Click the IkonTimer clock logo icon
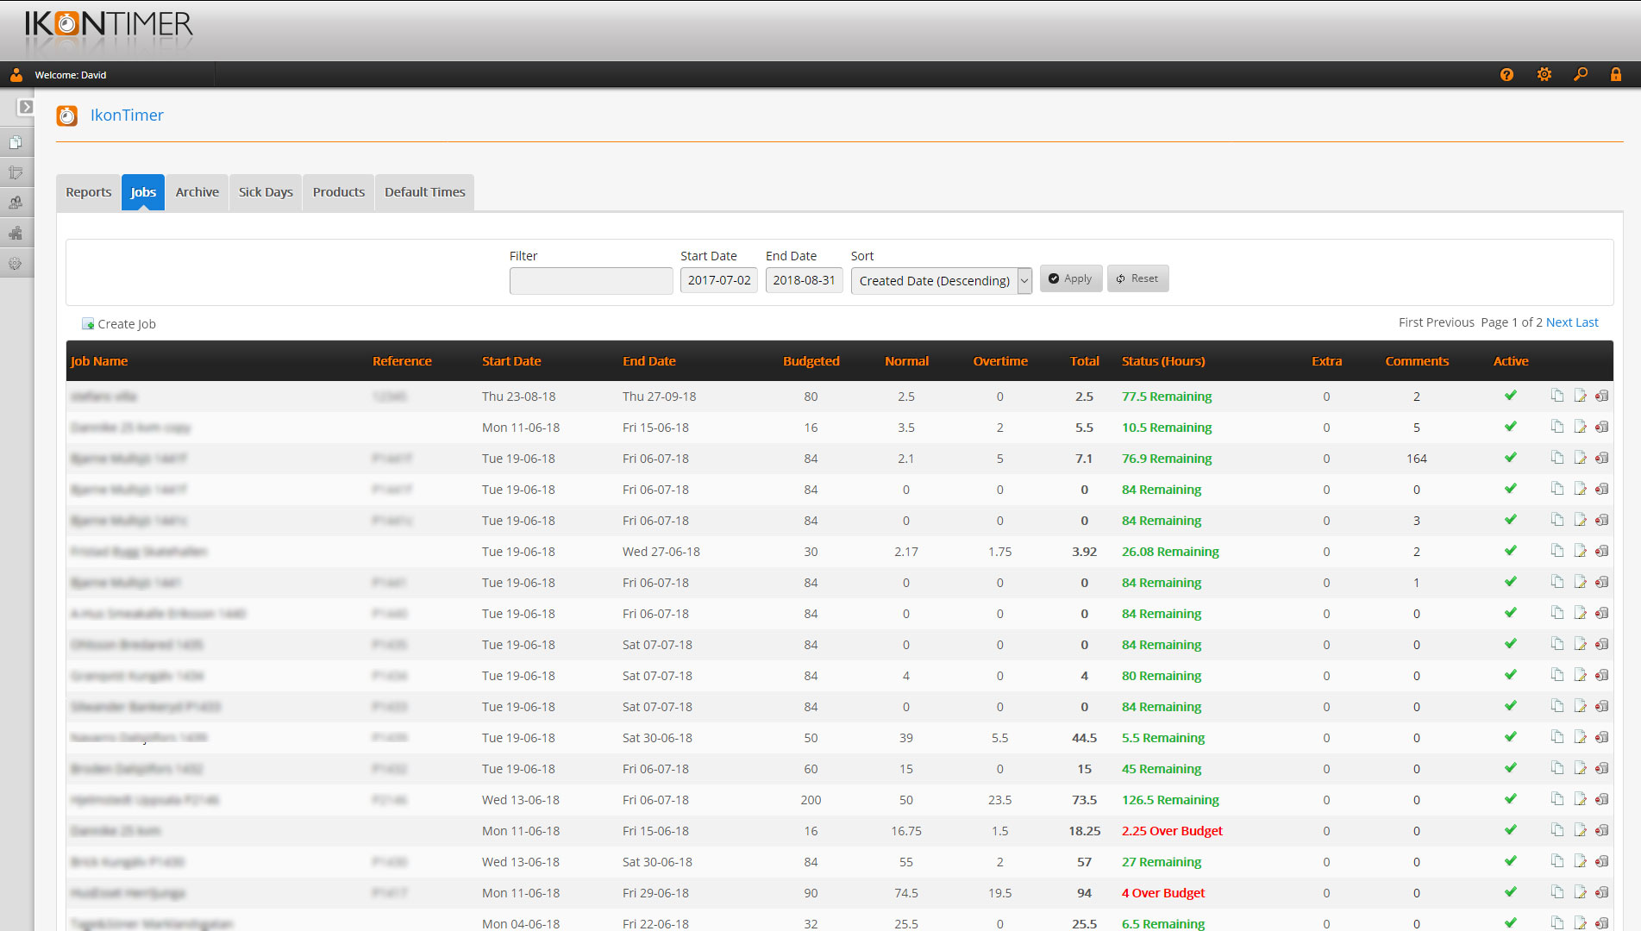Screen dimensions: 1641x931 67,115
